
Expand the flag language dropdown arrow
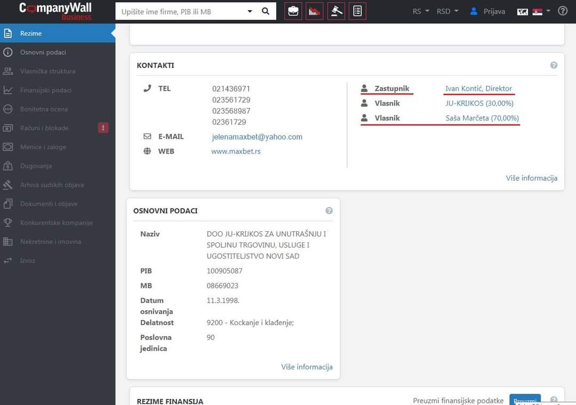[x=548, y=11]
